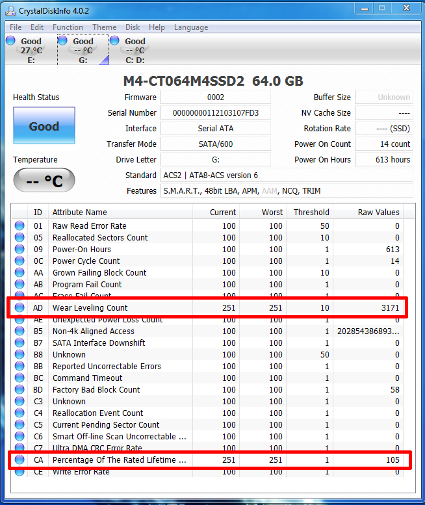Click the Transfer Mode field SATA/600
425x505 pixels.
215,144
